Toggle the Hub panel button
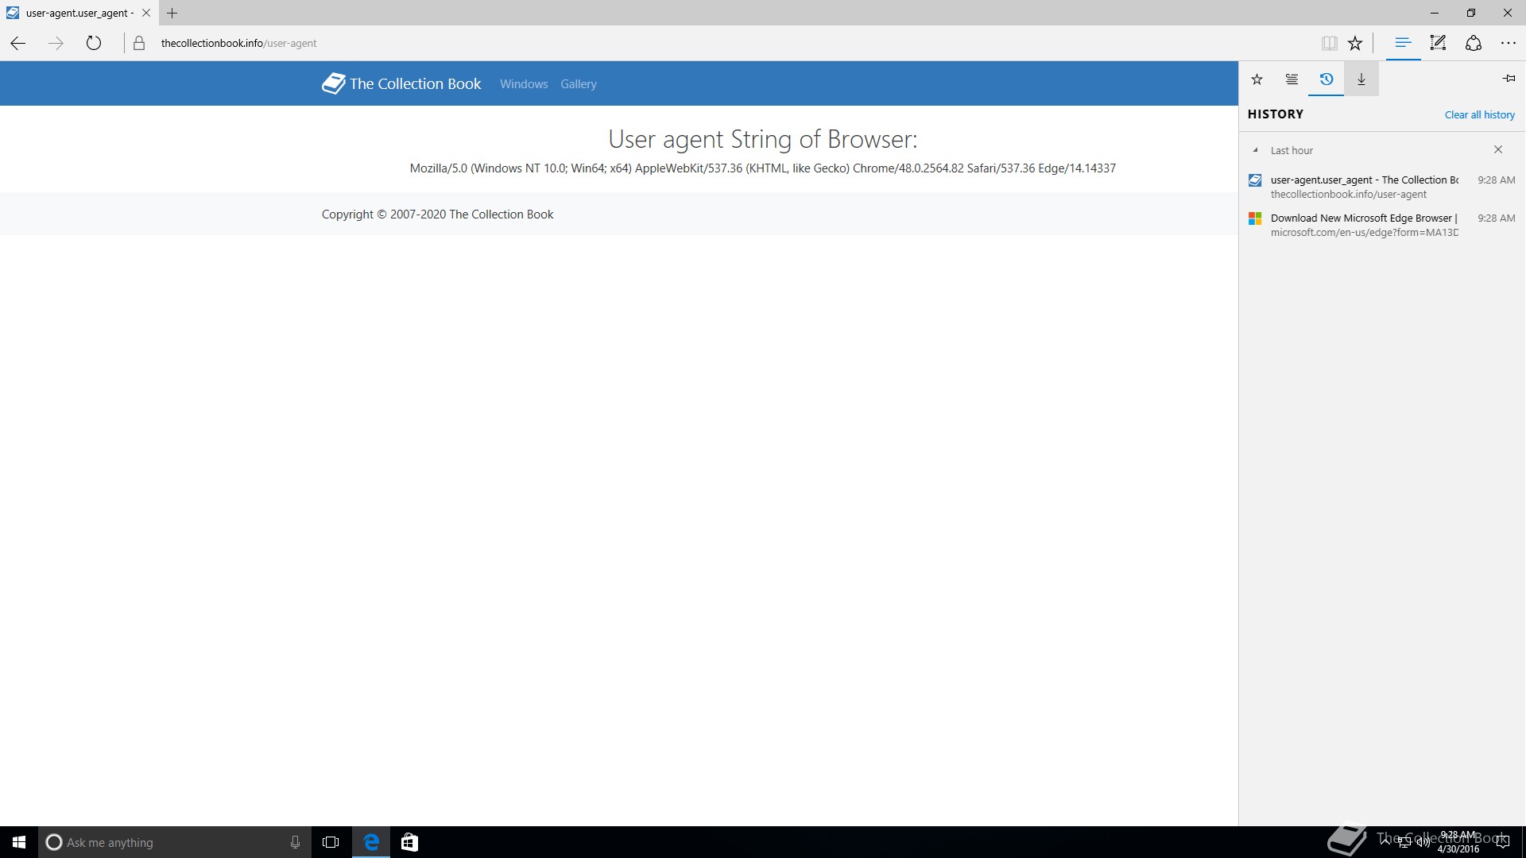 tap(1403, 43)
